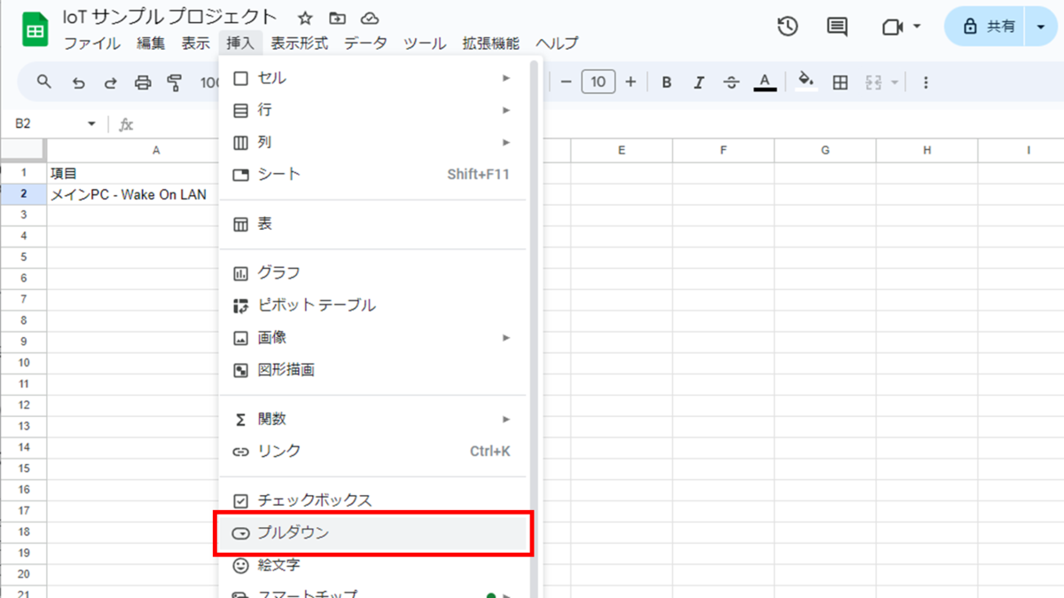The height and width of the screenshot is (598, 1064).
Task: Check the cloud save status icon
Action: click(x=371, y=18)
